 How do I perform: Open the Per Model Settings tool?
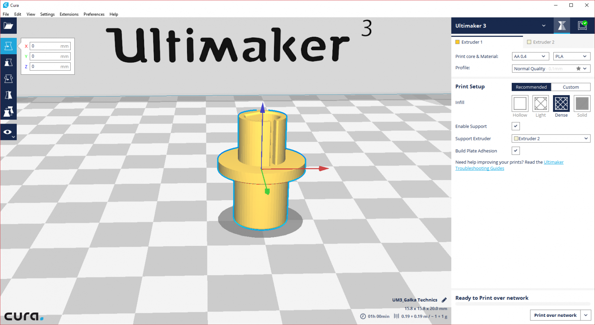(x=8, y=111)
